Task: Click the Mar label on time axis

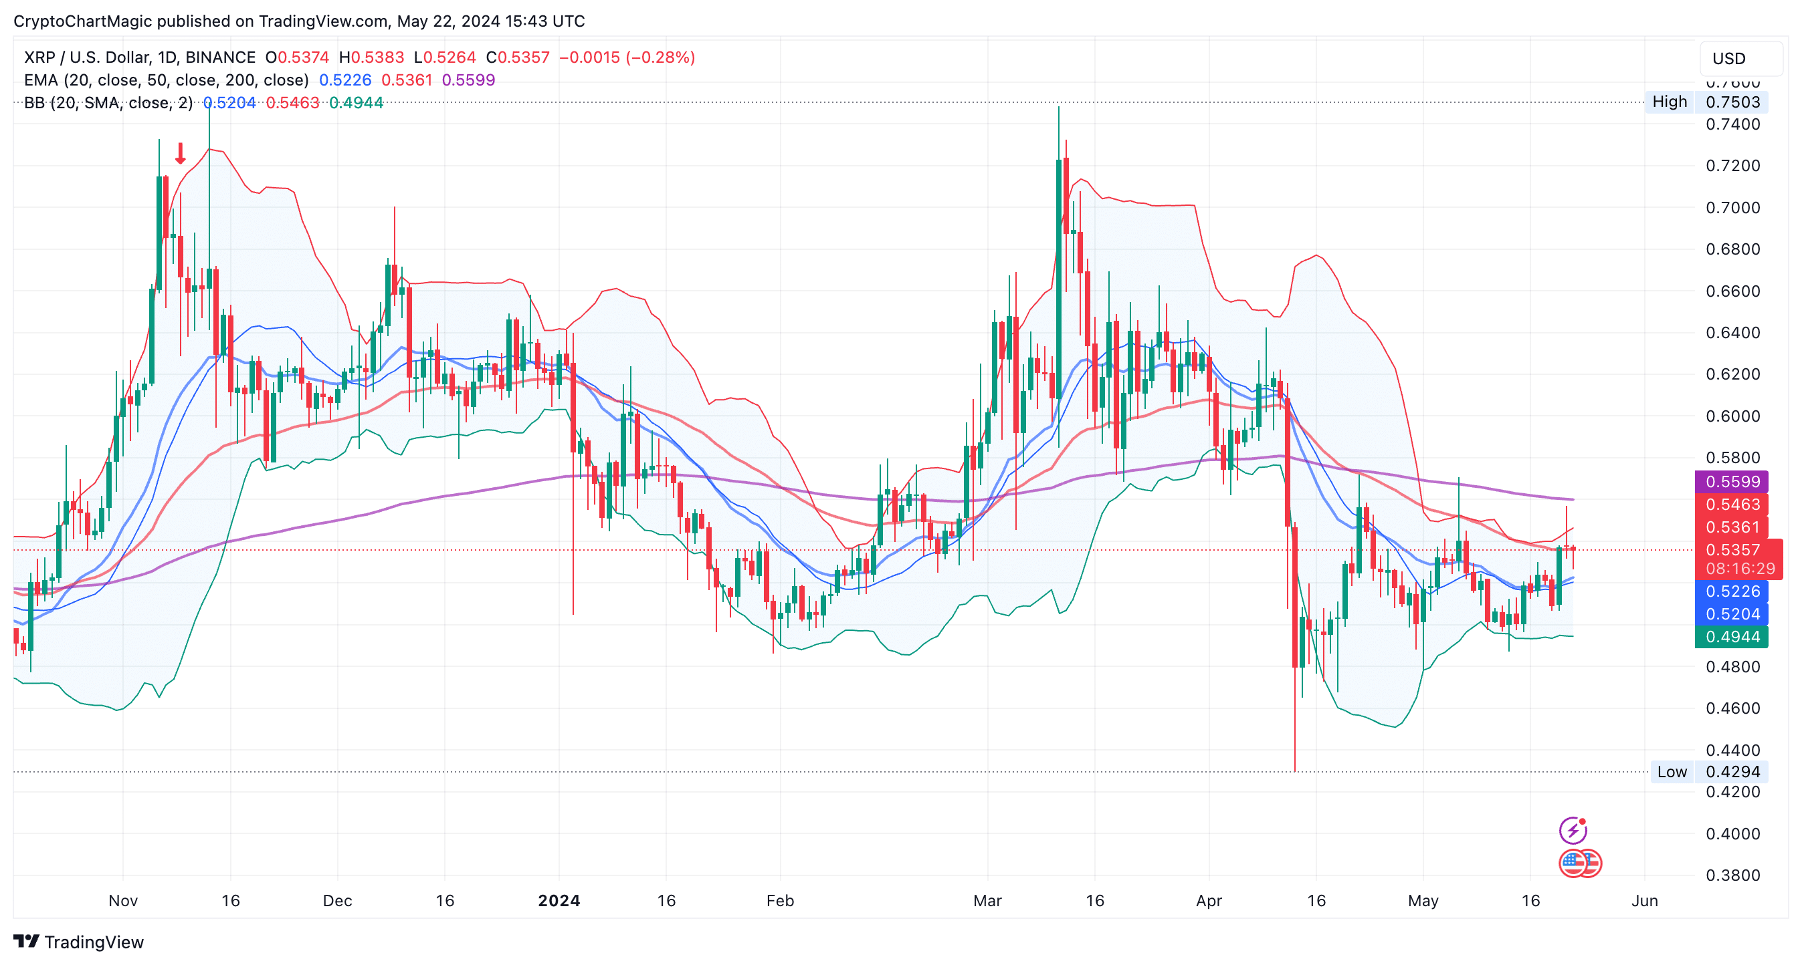Action: pyautogui.click(x=987, y=901)
